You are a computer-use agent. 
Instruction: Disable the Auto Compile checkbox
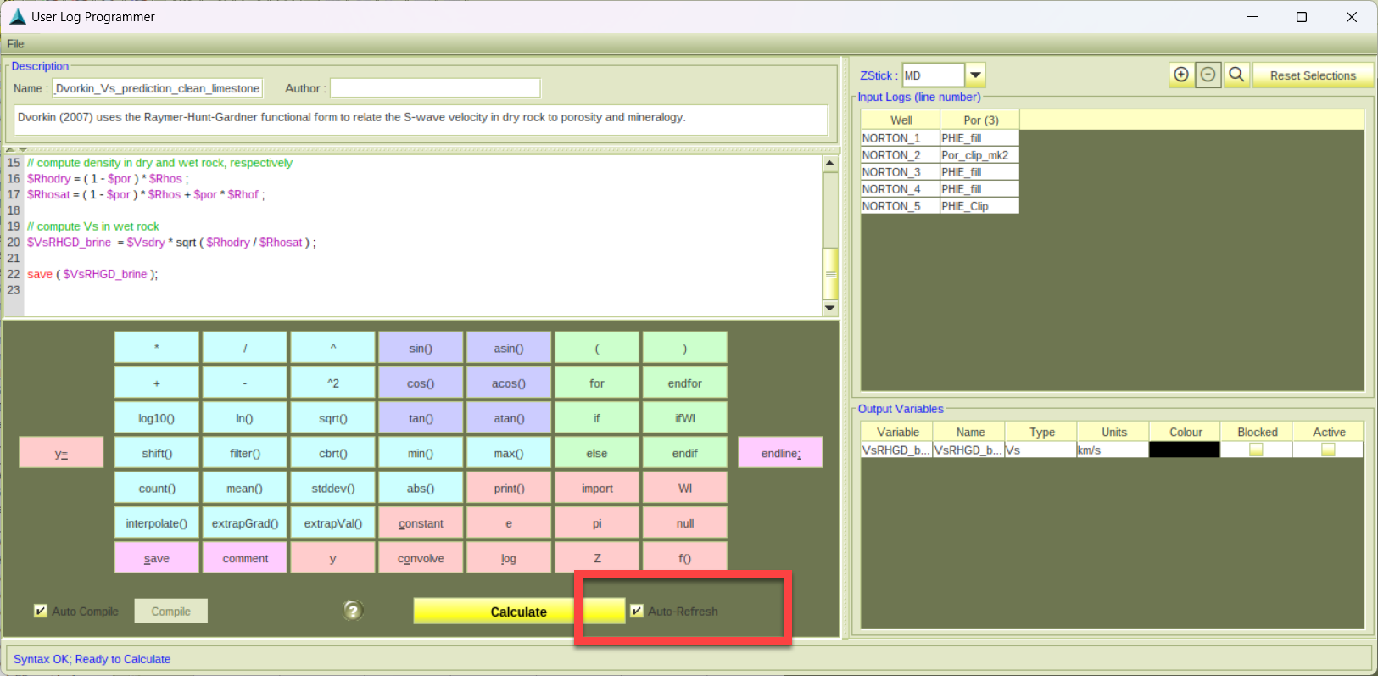tap(41, 611)
